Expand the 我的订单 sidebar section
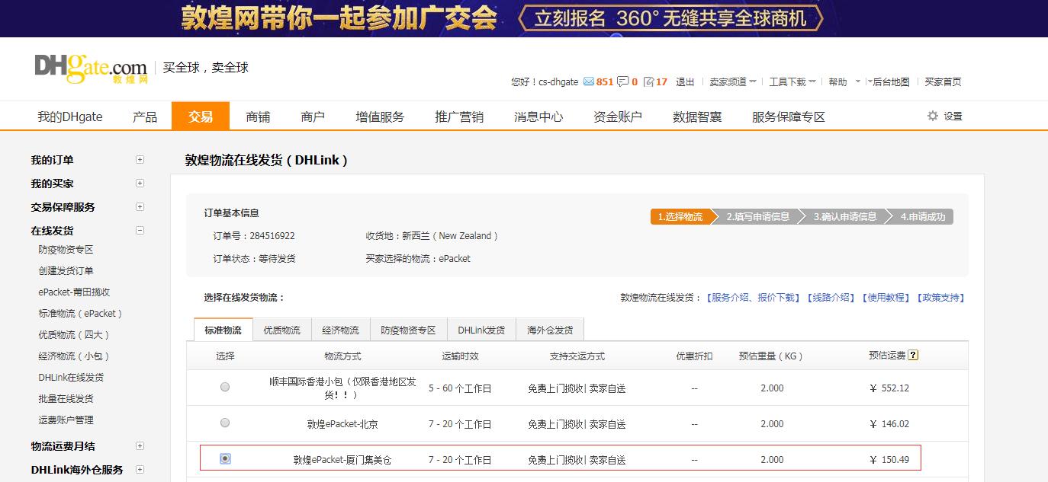1048x482 pixels. [140, 160]
